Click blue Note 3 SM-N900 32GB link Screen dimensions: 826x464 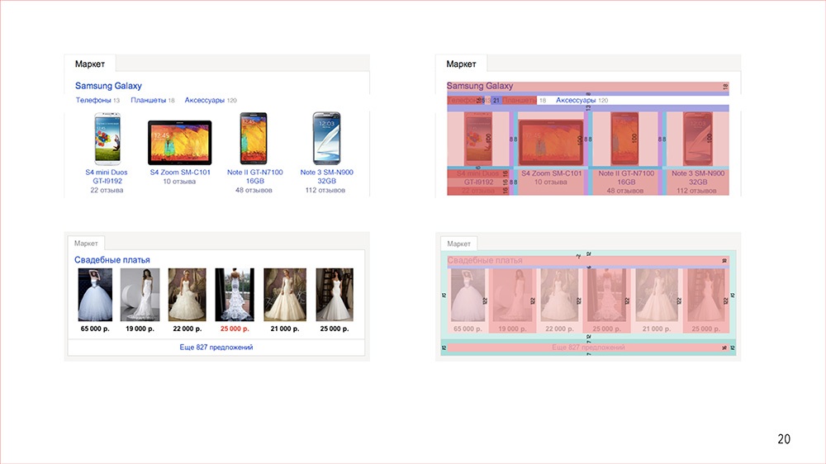tap(326, 177)
